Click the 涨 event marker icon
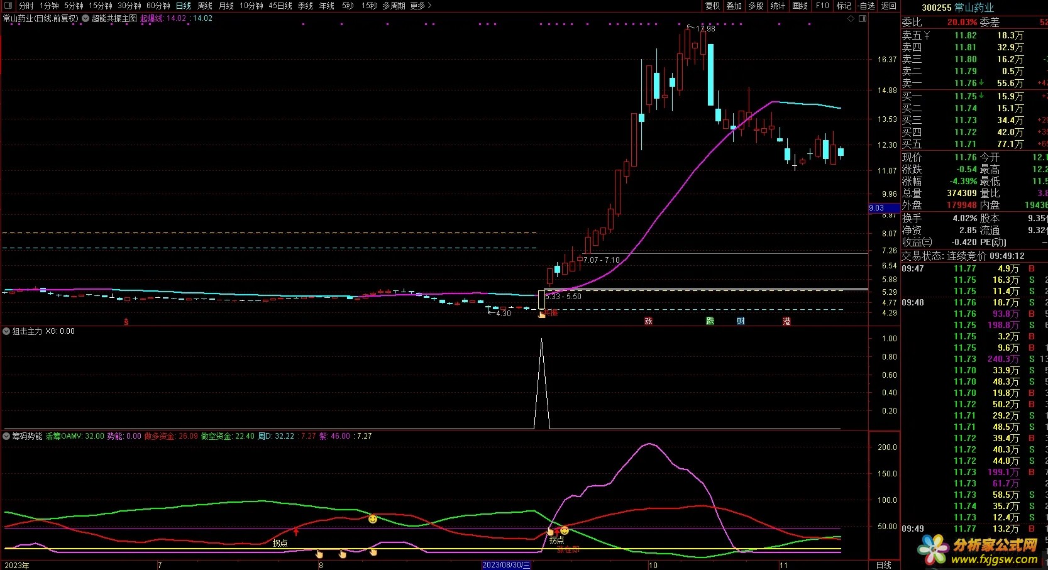This screenshot has height=570, width=1048. point(648,321)
